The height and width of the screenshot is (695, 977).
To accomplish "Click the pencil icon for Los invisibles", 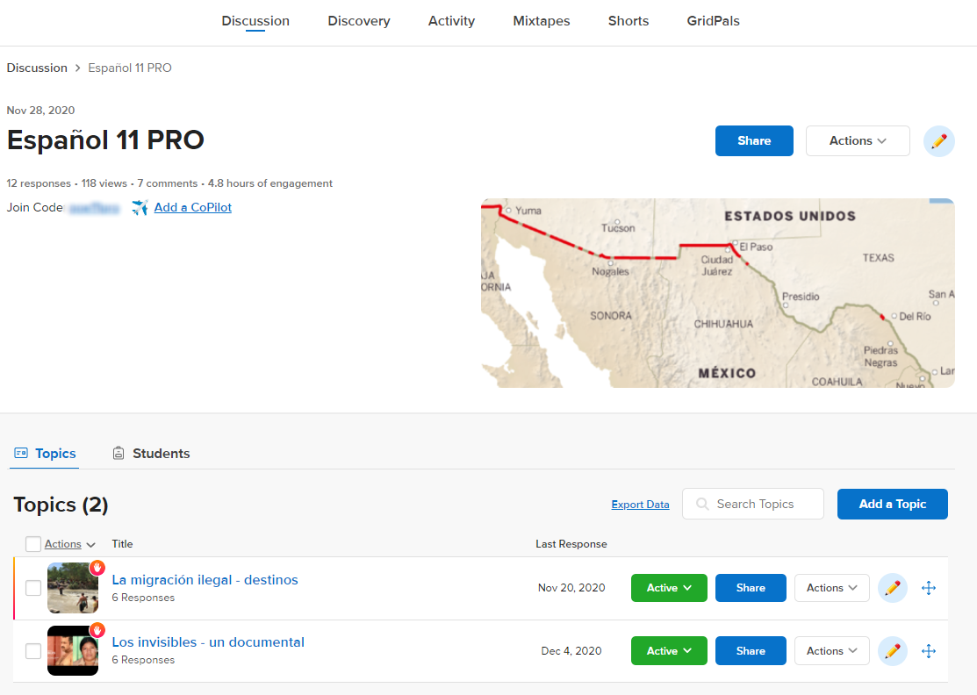I will [892, 651].
